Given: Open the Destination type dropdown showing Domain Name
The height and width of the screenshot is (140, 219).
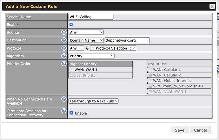Looking at the screenshot, I should click(x=86, y=40).
